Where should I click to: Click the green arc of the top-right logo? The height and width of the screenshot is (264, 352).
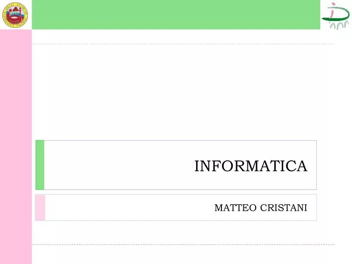pos(338,15)
